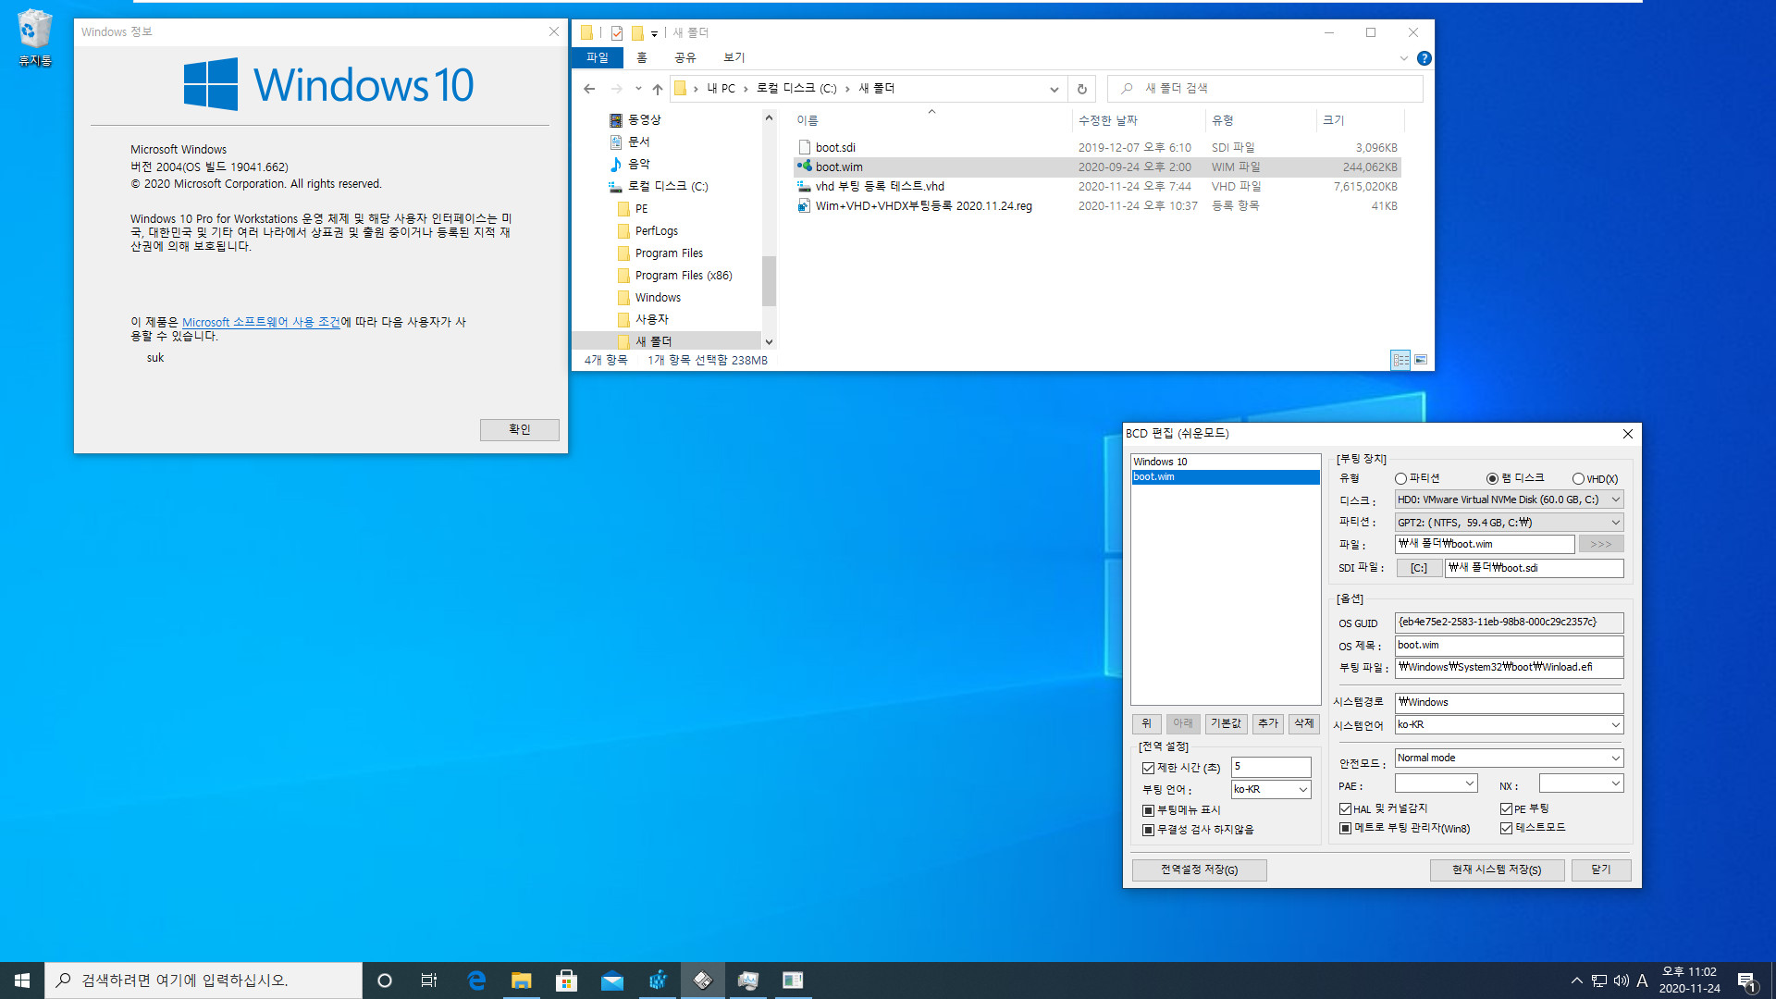Open Microsoft Store taskbar icon
Image resolution: width=1776 pixels, height=999 pixels.
click(566, 980)
